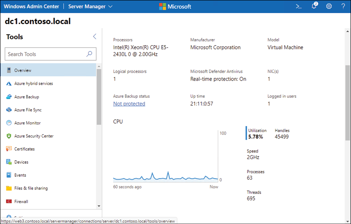Screen dimensions: 351x224
Task: Click Real-time protection: On text
Action: click(x=218, y=79)
